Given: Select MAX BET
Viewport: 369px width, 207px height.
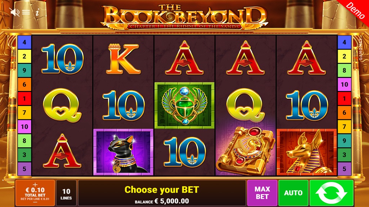Looking at the screenshot, I should [x=262, y=193].
